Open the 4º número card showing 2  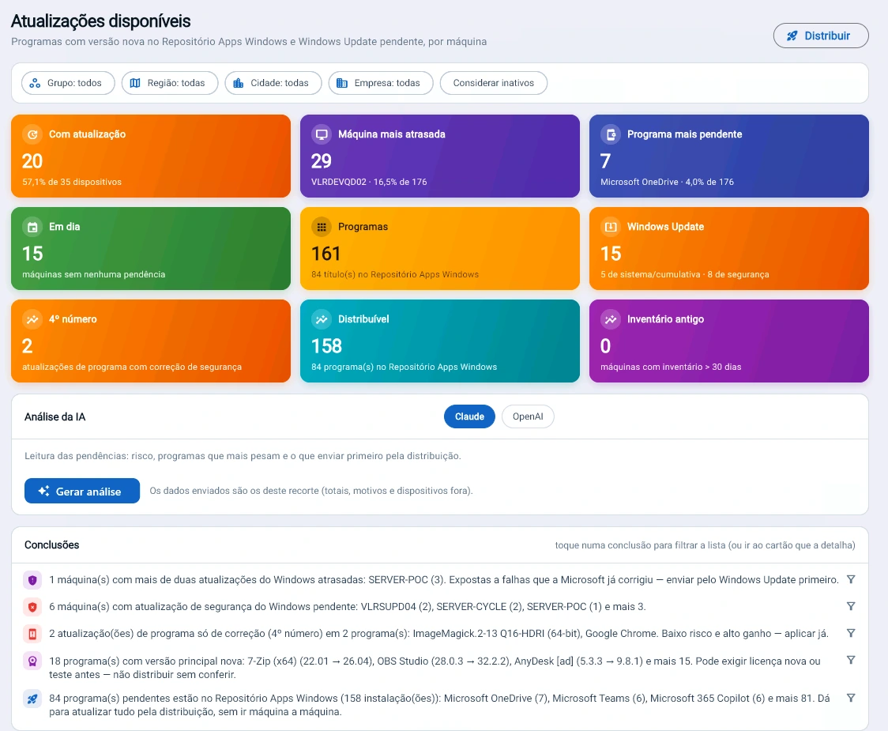pyautogui.click(x=151, y=341)
